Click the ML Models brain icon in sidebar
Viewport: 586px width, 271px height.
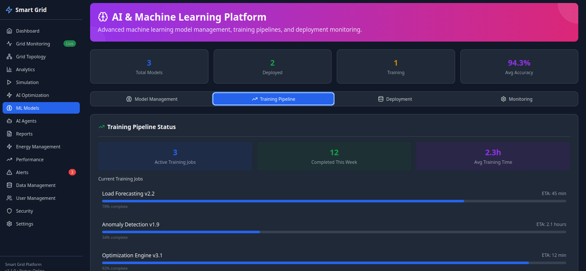9,108
